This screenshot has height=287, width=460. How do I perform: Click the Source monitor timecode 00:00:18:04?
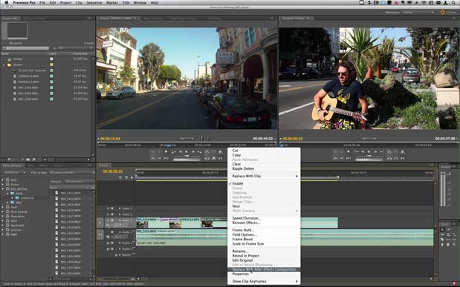coord(110,139)
